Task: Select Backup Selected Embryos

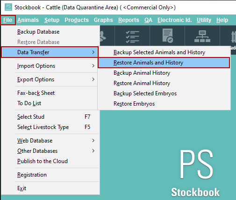Action: pyautogui.click(x=164, y=93)
